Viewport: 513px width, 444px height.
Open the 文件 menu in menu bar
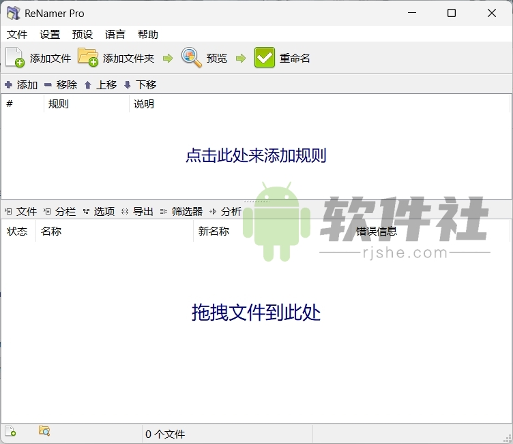pyautogui.click(x=17, y=34)
